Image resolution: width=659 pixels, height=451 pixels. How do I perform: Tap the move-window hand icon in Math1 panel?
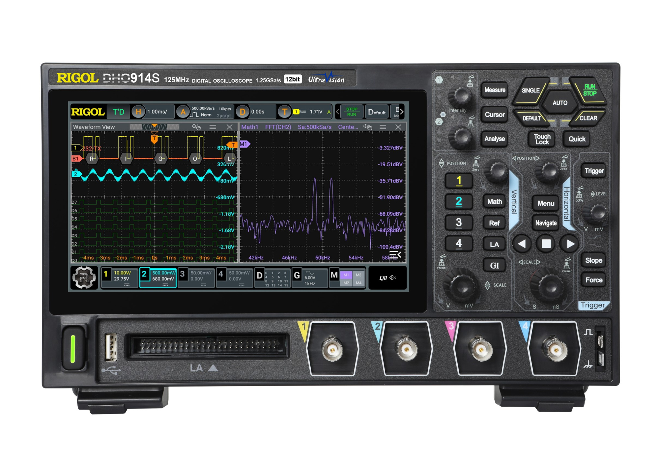[x=367, y=127]
